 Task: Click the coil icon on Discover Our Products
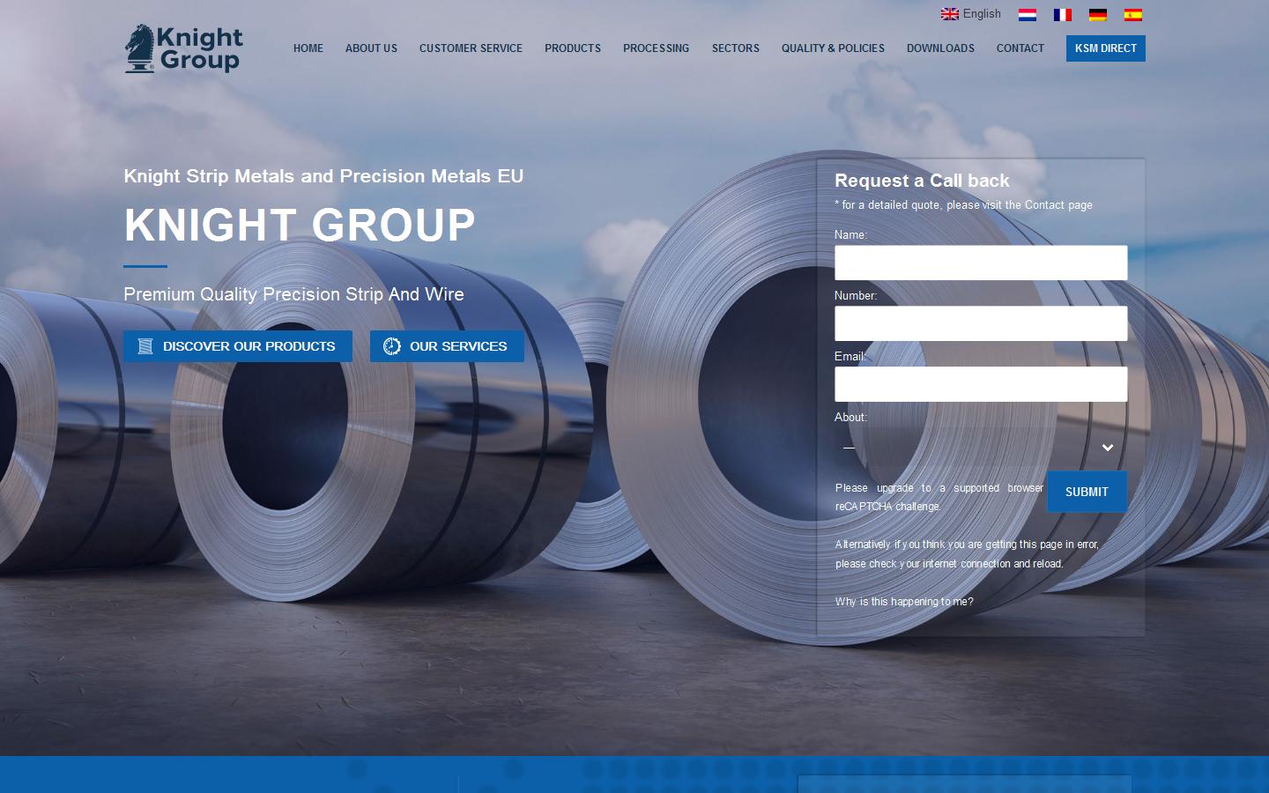click(x=145, y=346)
